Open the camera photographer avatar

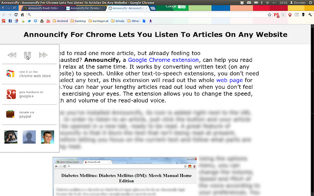(10, 137)
